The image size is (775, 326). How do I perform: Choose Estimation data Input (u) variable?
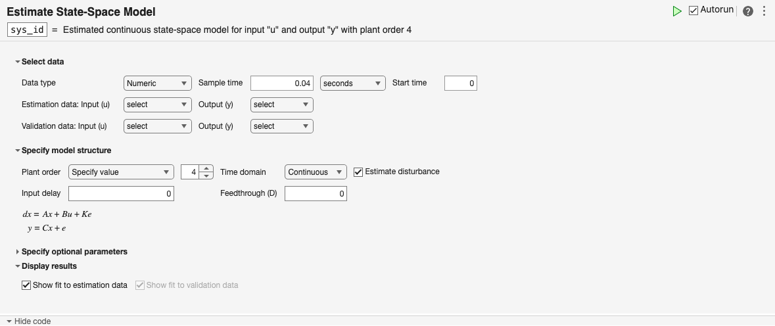click(157, 105)
